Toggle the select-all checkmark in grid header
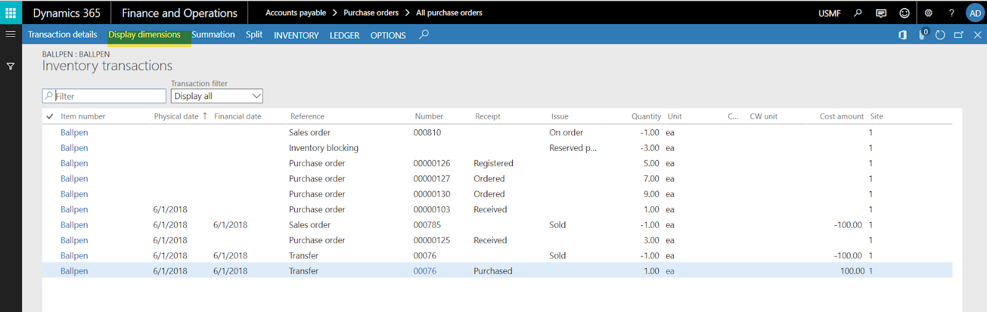Screen dimensions: 987x312 (x=49, y=116)
